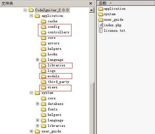Expand the user_guide folder in tree

31,131
